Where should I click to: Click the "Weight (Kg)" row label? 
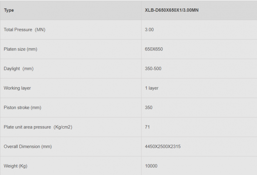point(15,166)
